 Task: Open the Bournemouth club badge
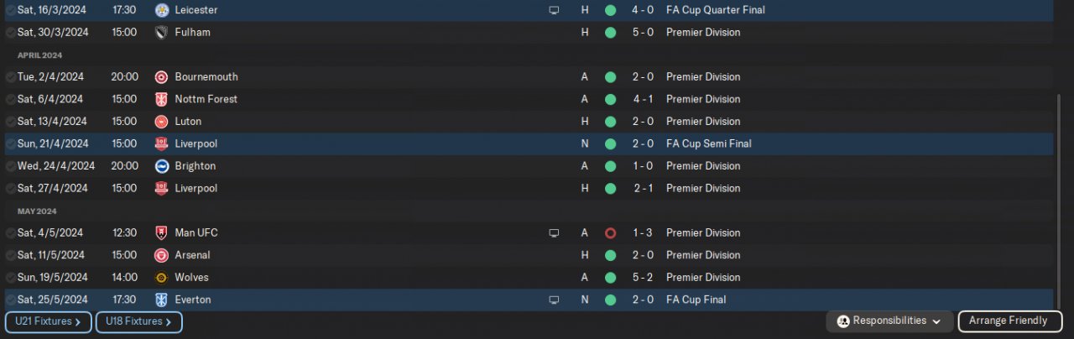pos(162,77)
